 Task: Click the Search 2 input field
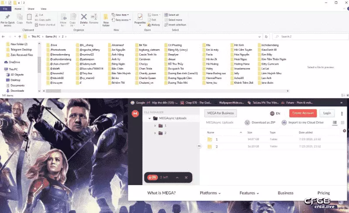(x=311, y=37)
